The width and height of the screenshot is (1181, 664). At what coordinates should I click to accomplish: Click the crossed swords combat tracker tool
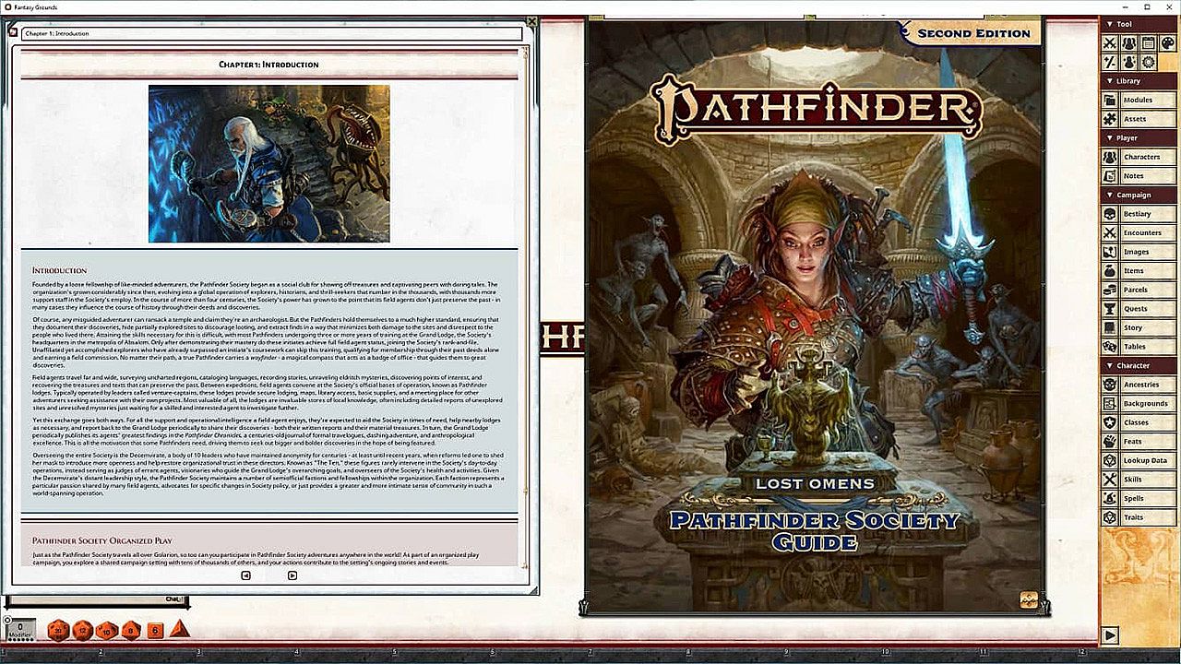[1111, 42]
